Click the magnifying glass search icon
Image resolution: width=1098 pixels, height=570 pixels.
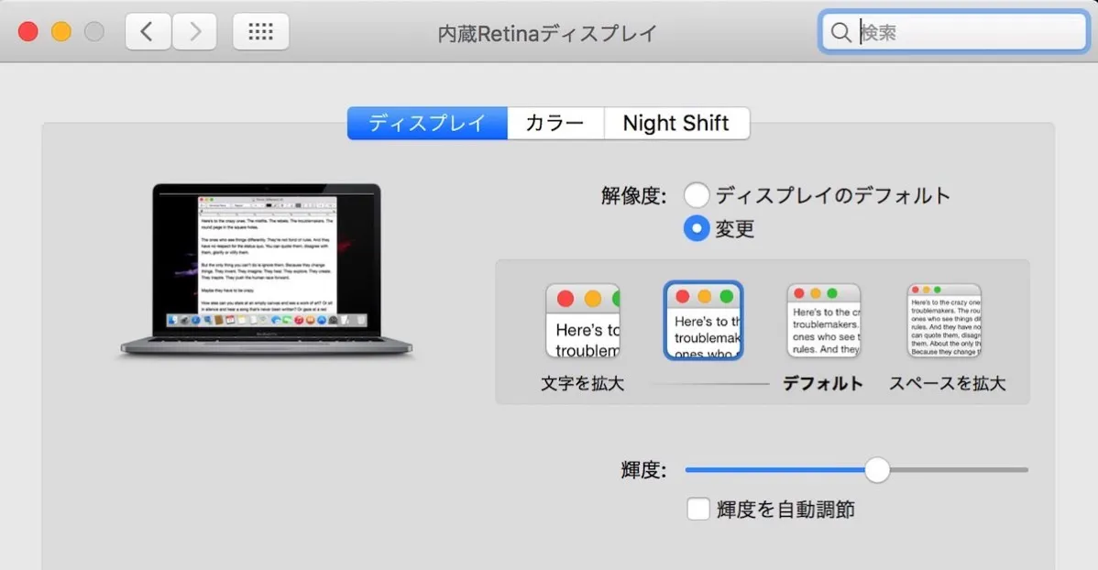[840, 32]
